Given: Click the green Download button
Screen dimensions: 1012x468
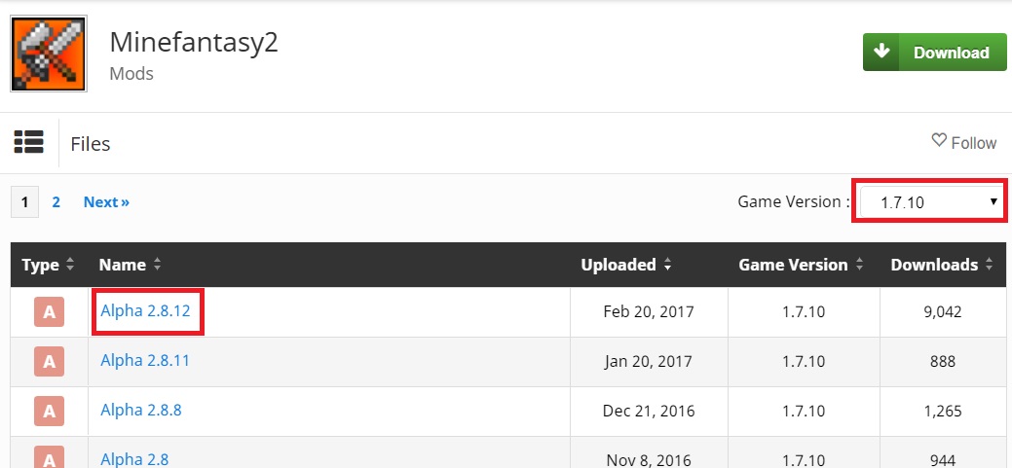Looking at the screenshot, I should 934,53.
